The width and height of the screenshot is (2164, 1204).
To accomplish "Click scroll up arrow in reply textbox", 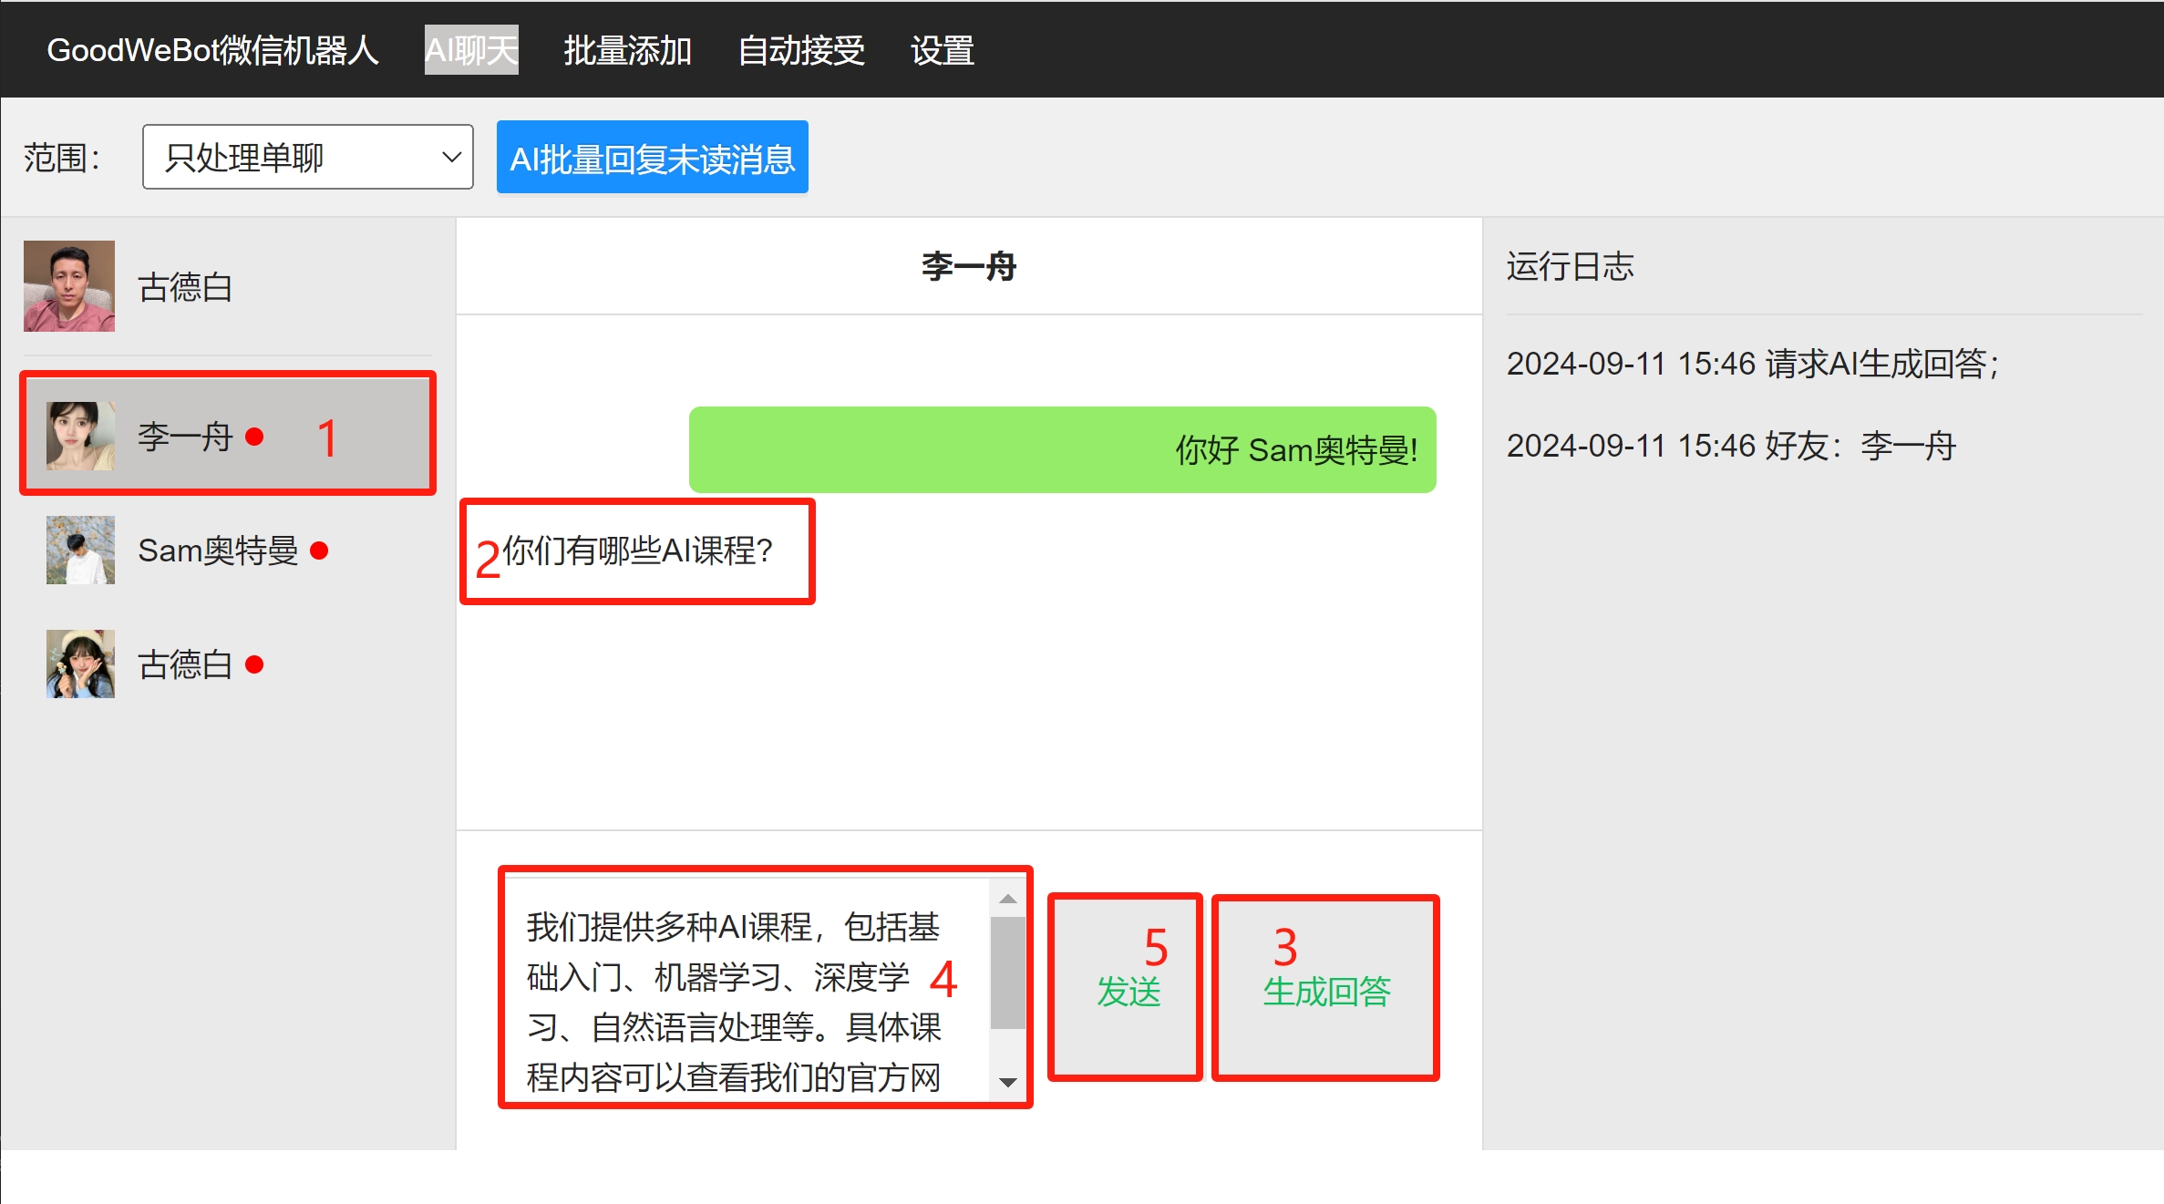I will (x=1007, y=899).
